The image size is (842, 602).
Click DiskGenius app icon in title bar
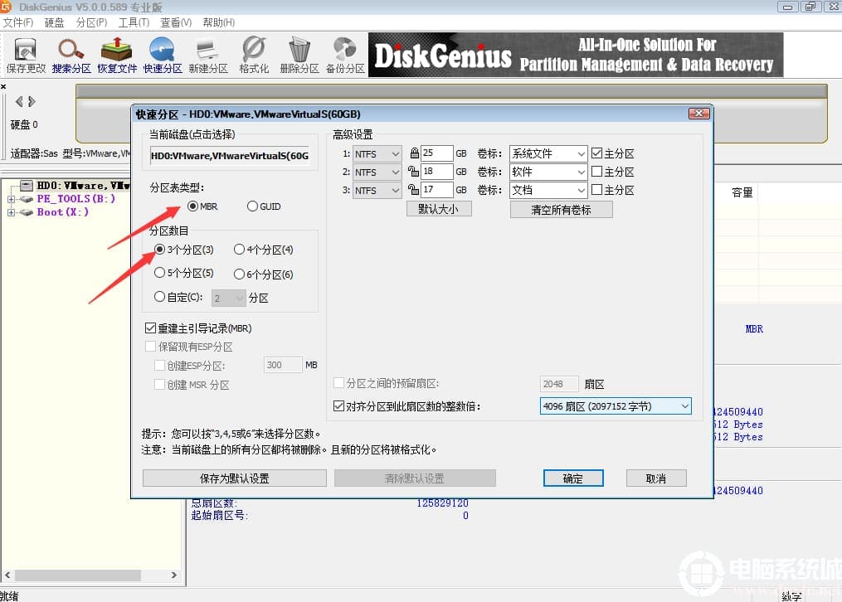6,7
